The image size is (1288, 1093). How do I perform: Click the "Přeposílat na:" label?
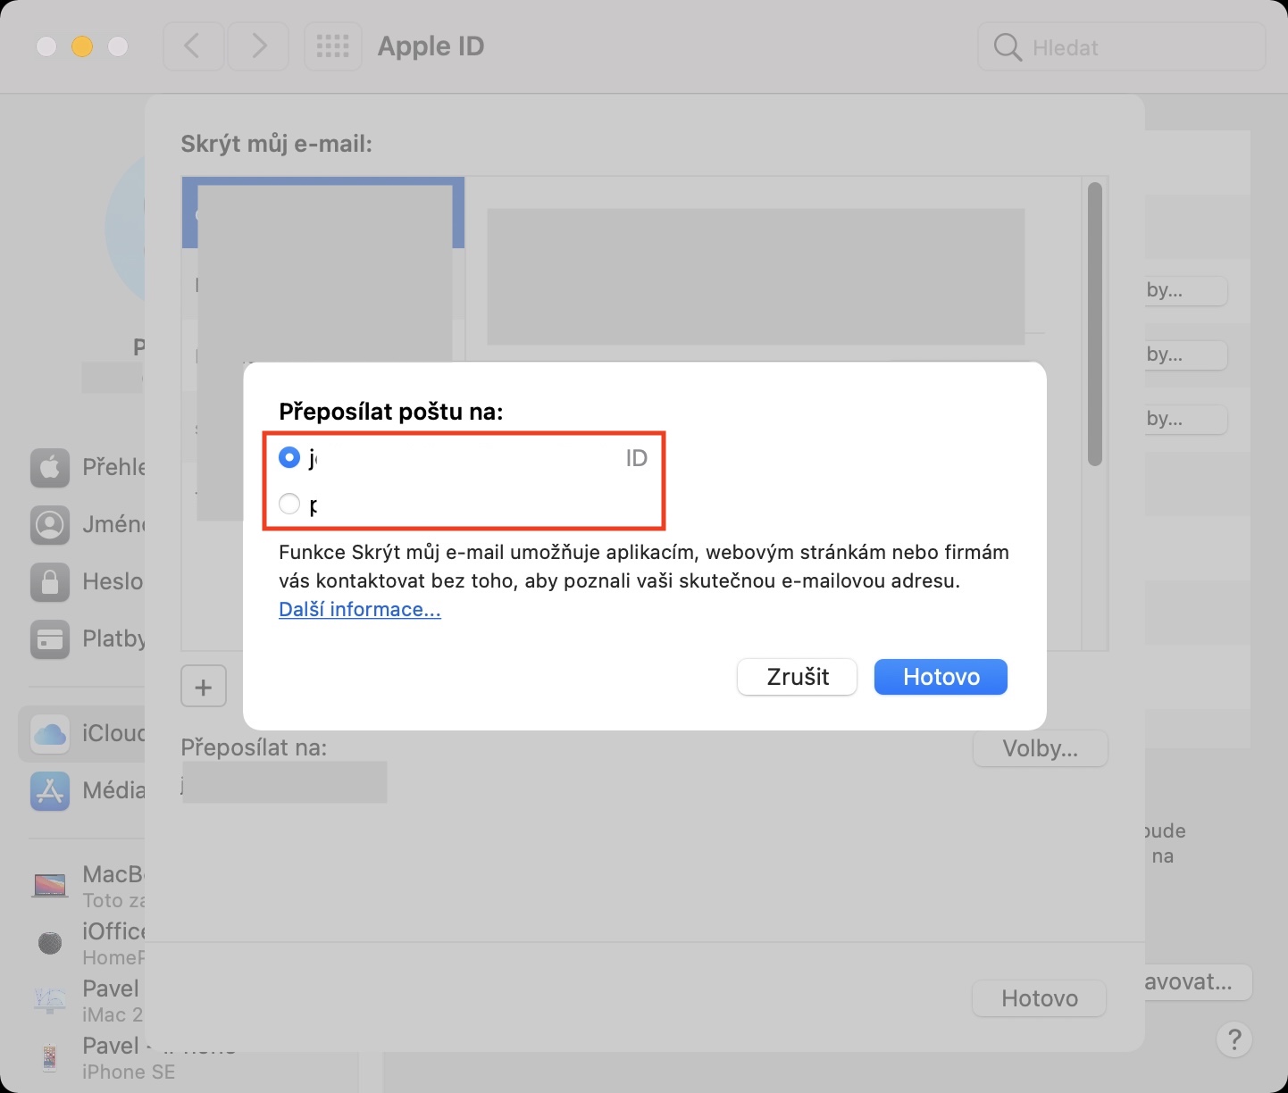254,747
